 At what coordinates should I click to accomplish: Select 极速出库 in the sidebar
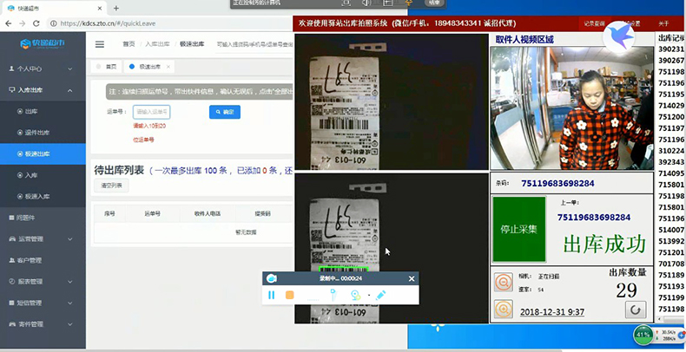click(43, 154)
